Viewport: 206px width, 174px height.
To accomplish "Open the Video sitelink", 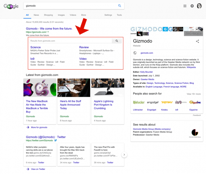I will click(x=83, y=59).
